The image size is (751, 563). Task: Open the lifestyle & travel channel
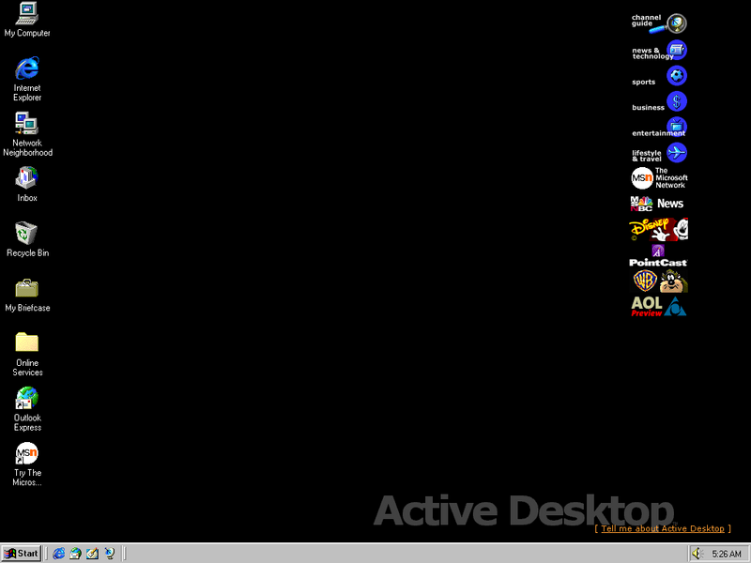pyautogui.click(x=659, y=153)
